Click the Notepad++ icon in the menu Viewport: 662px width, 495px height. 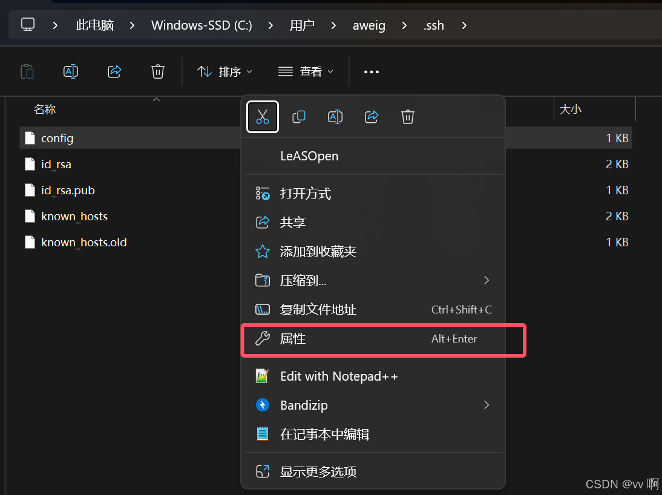coord(262,376)
